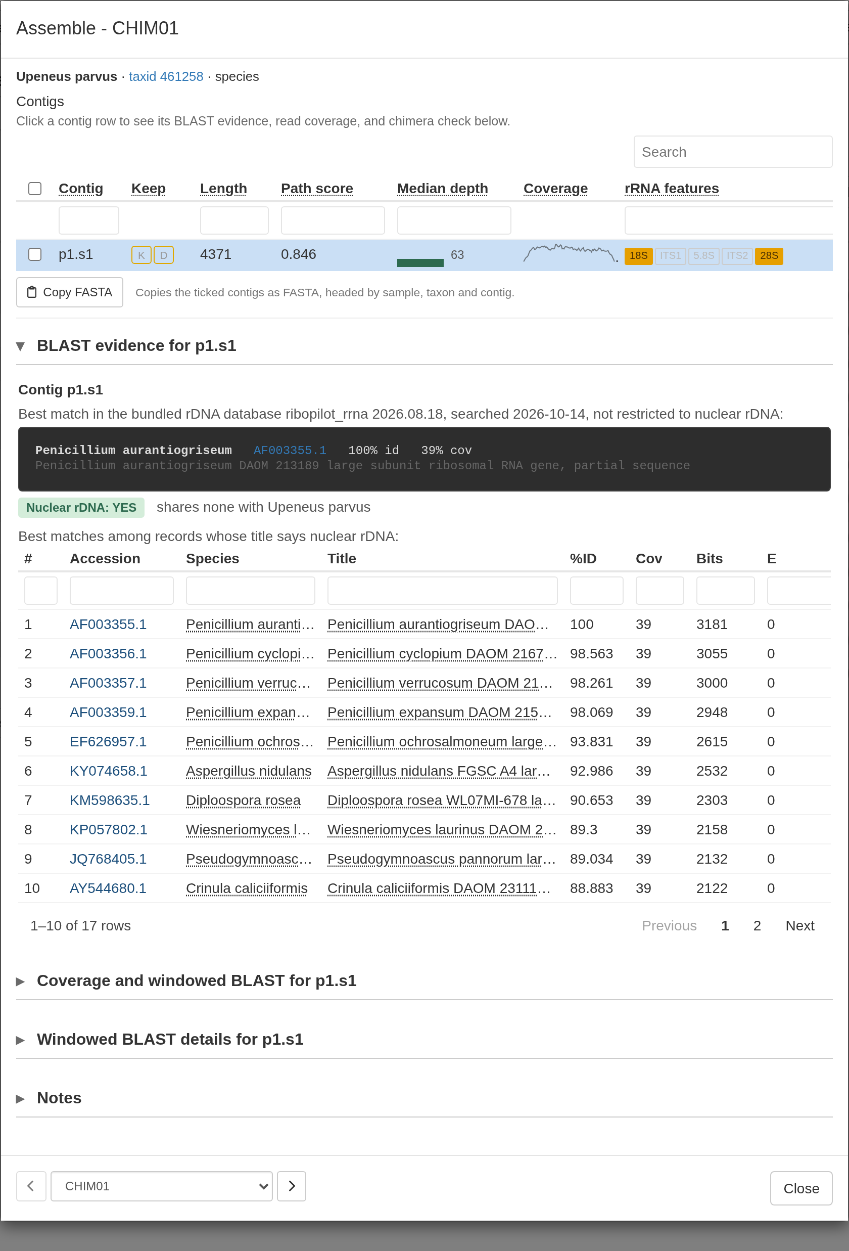Open accession KY074658.1 link

pyautogui.click(x=108, y=771)
